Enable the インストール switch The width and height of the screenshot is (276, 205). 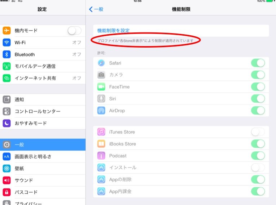pyautogui.click(x=258, y=168)
